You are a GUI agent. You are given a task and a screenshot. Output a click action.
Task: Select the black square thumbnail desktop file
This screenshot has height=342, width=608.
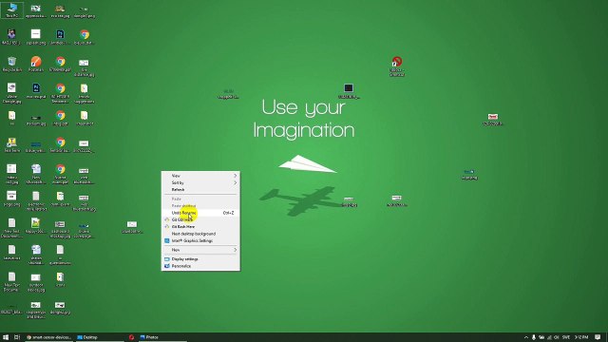tap(349, 91)
